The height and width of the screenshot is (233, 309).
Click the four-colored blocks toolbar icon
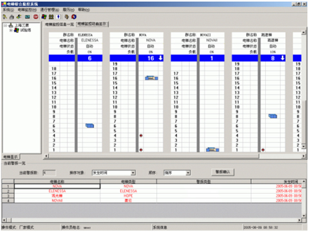[x=44, y=17]
